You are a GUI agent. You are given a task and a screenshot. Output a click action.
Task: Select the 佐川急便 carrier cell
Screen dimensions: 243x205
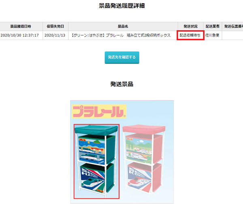(x=213, y=35)
